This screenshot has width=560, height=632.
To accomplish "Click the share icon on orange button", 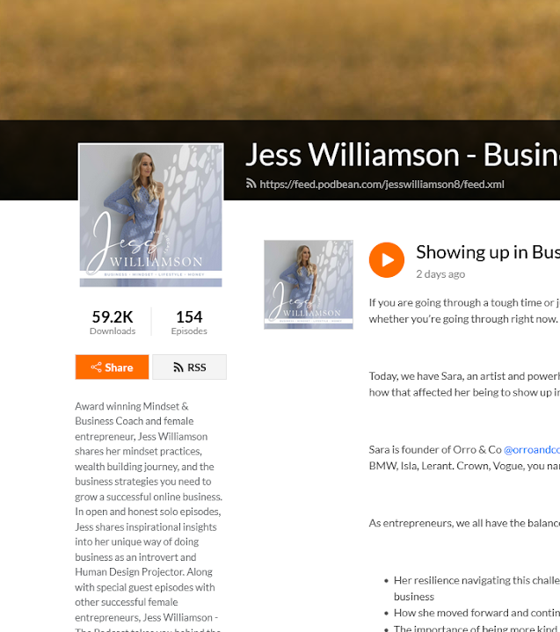I will [96, 367].
